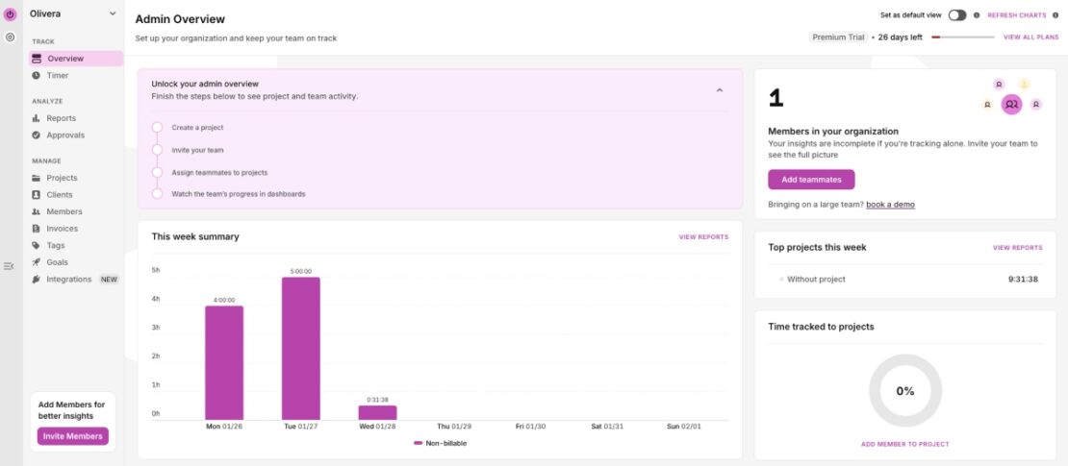Screen dimensions: 1068x466
Task: Click the Tuesday 01/27 bar in chart
Action: pos(301,349)
